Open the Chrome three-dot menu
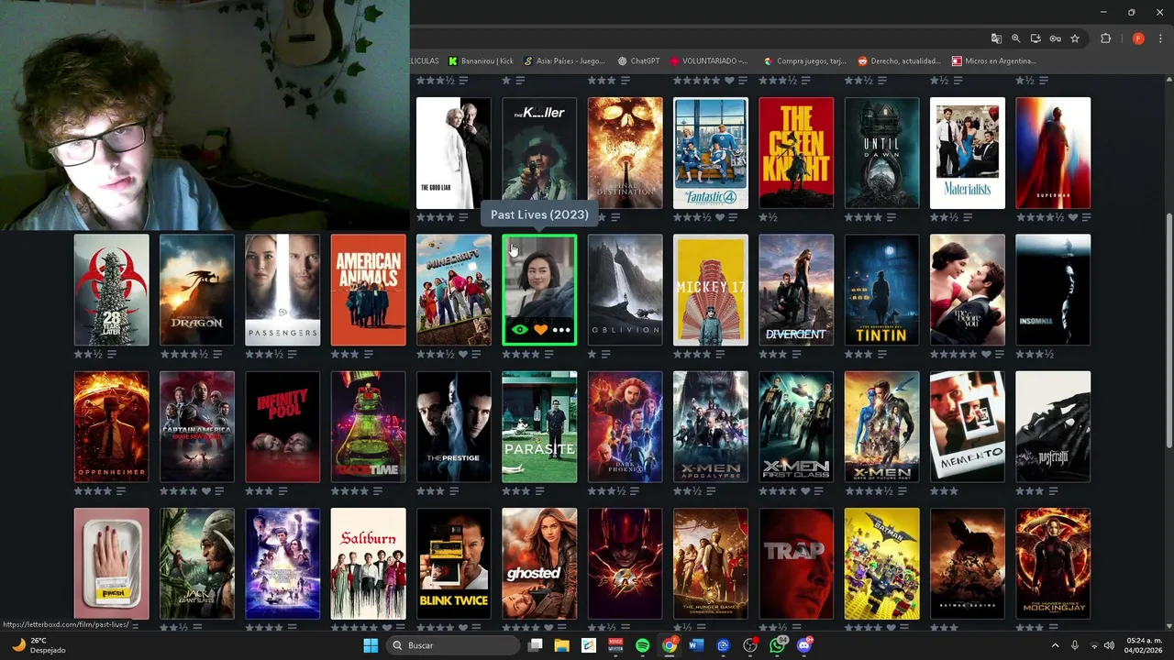Screen dimensions: 1174x660 tap(1159, 38)
